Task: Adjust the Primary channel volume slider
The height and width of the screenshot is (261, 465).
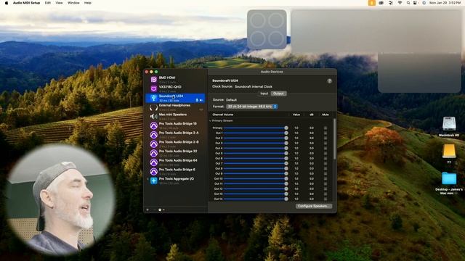Action: (256, 128)
